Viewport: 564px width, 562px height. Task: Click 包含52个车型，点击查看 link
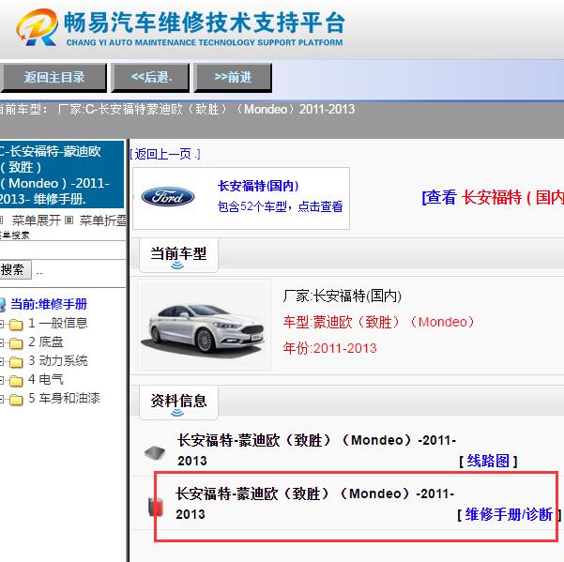[281, 206]
